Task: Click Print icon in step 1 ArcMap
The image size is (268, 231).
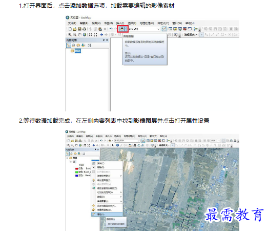Action: click(84, 29)
